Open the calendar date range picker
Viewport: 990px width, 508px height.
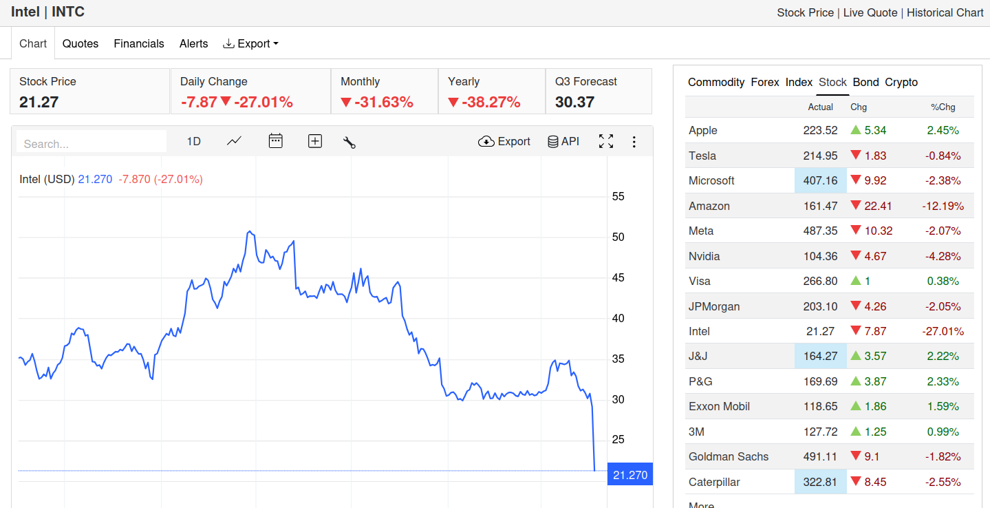(275, 141)
